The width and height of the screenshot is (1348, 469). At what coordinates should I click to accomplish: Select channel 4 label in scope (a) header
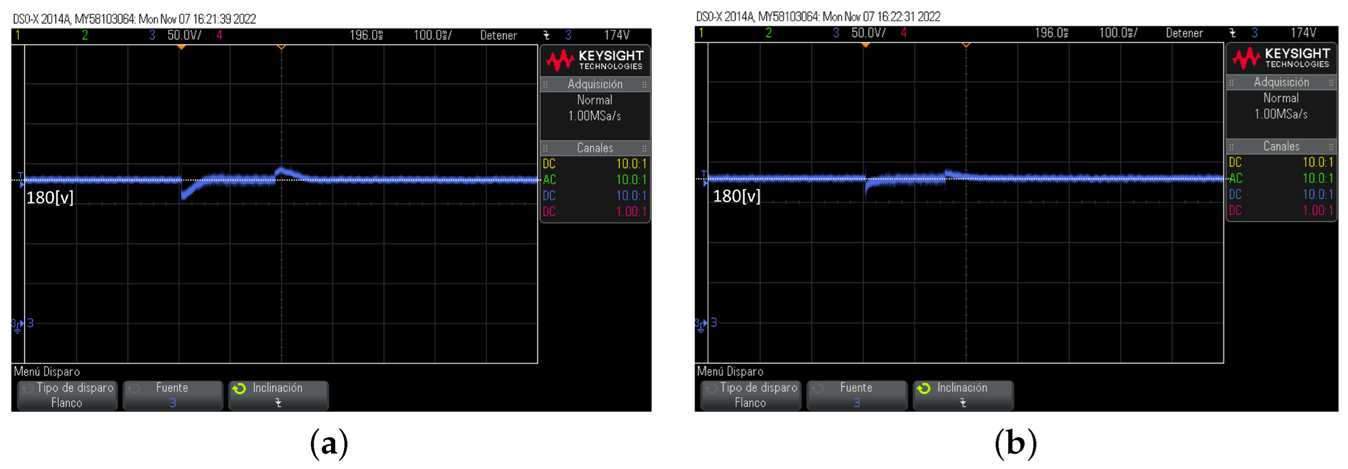(219, 36)
